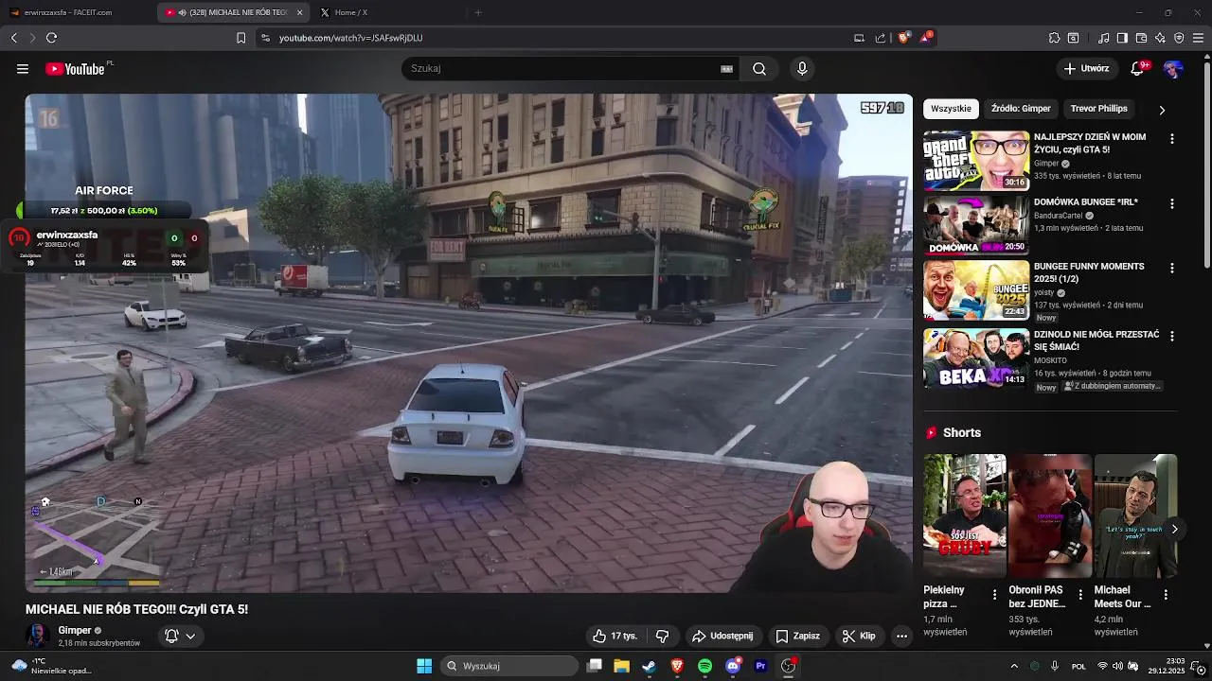This screenshot has width=1212, height=681.
Task: Open Steam from the taskbar
Action: (649, 666)
